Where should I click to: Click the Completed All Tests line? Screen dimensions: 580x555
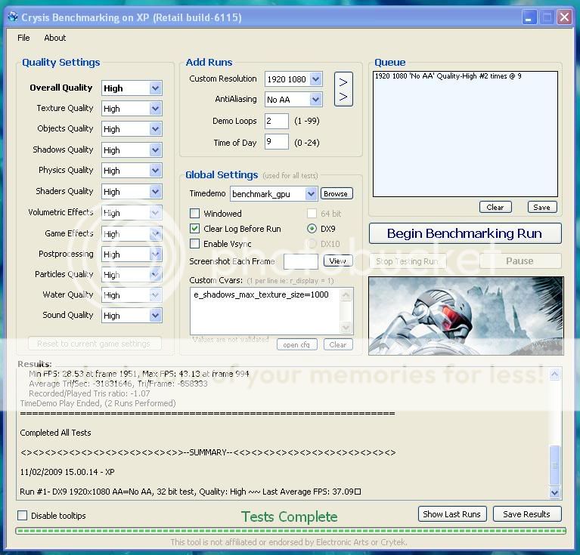(55, 433)
